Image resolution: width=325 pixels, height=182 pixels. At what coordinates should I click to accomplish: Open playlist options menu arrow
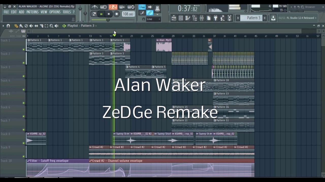pos(3,26)
